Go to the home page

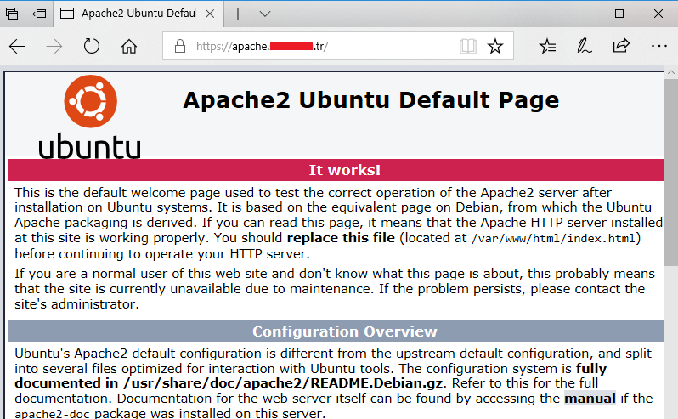tap(129, 46)
